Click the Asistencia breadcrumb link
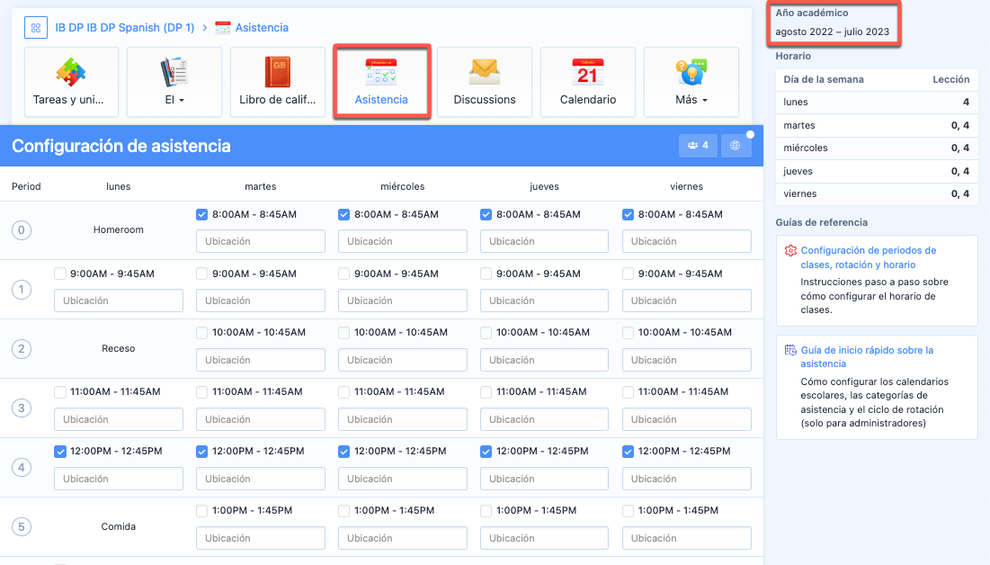 point(262,28)
